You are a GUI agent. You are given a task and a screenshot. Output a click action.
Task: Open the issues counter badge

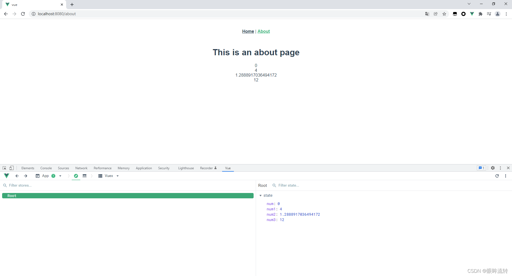click(x=482, y=168)
